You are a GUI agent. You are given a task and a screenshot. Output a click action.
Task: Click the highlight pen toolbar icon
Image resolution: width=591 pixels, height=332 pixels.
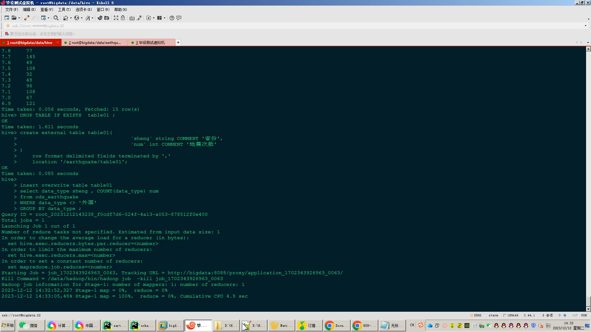click(139, 18)
